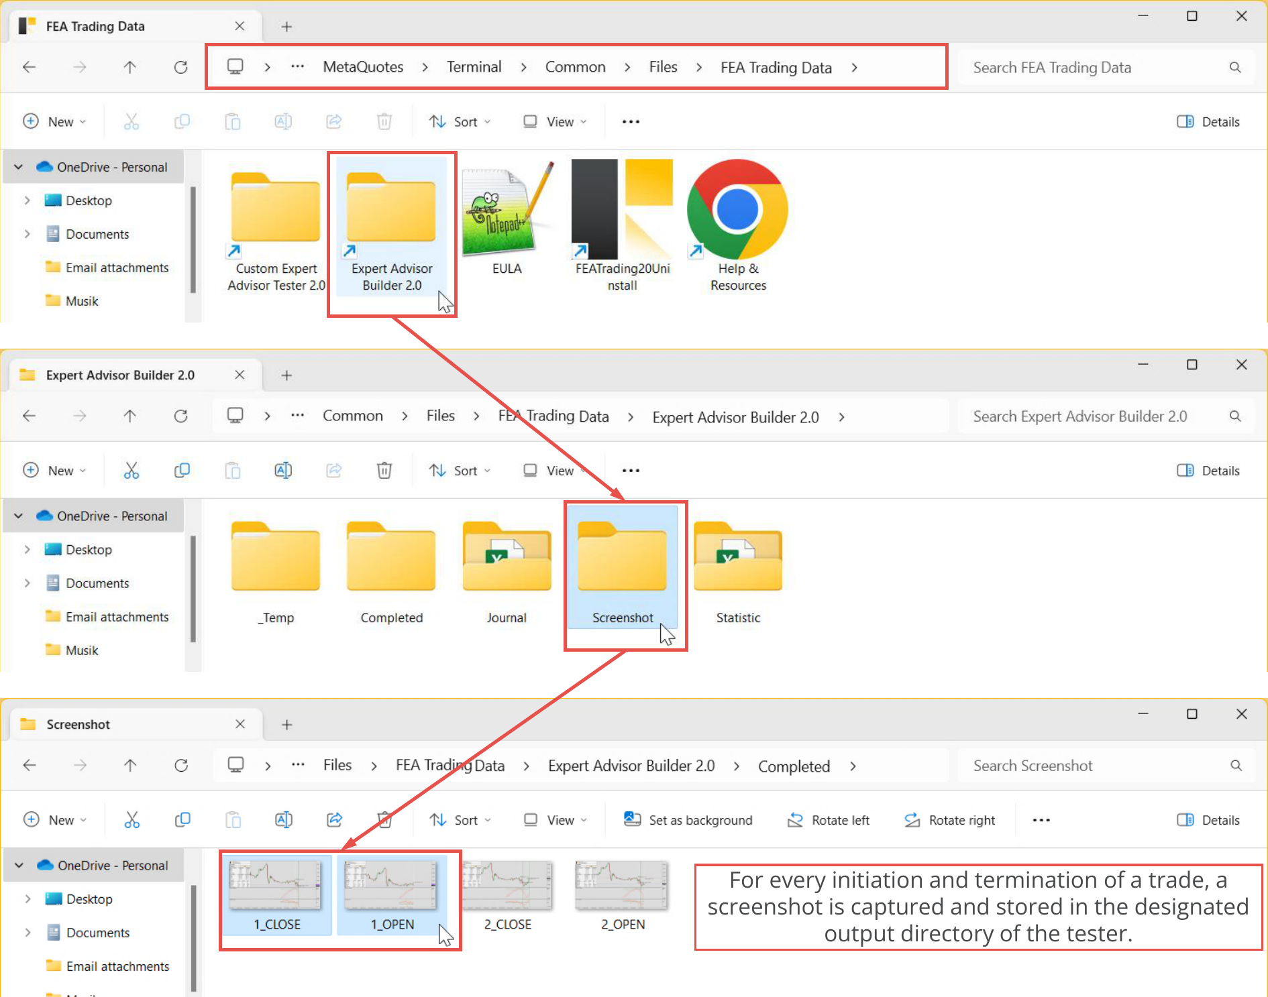Open Sort dropdown in FEA Trading Data window
Image resolution: width=1268 pixels, height=997 pixels.
pos(461,122)
